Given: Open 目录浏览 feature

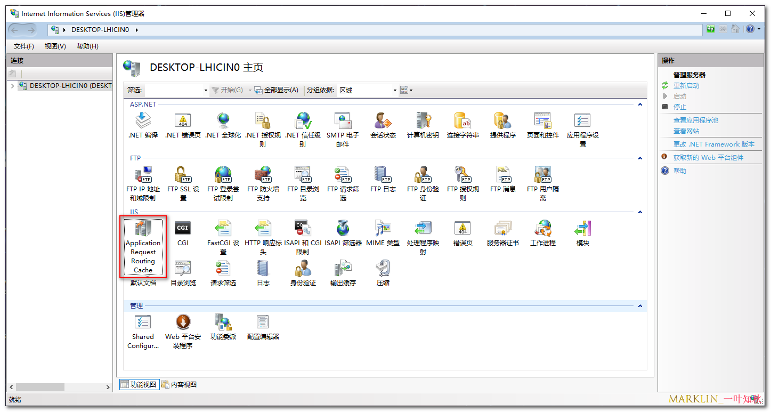Looking at the screenshot, I should point(183,273).
